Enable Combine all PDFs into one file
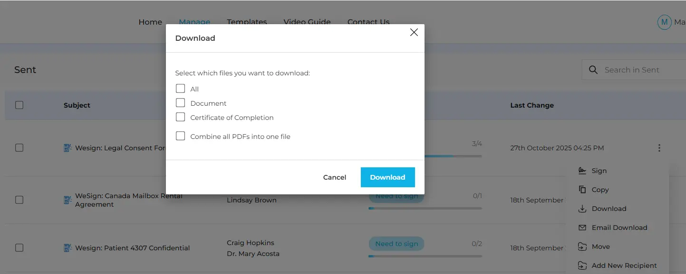 point(180,136)
